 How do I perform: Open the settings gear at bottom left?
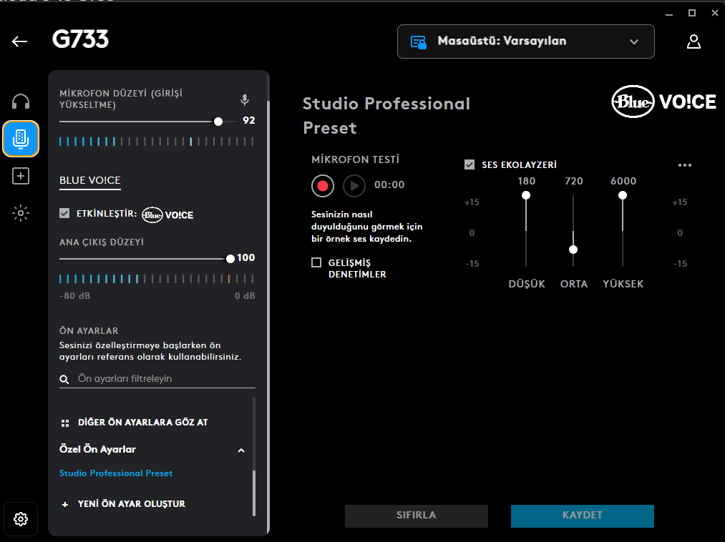(21, 519)
